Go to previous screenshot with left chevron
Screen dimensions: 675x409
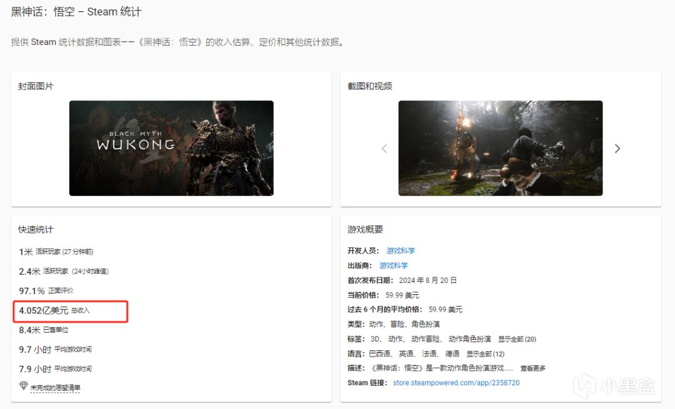(384, 149)
